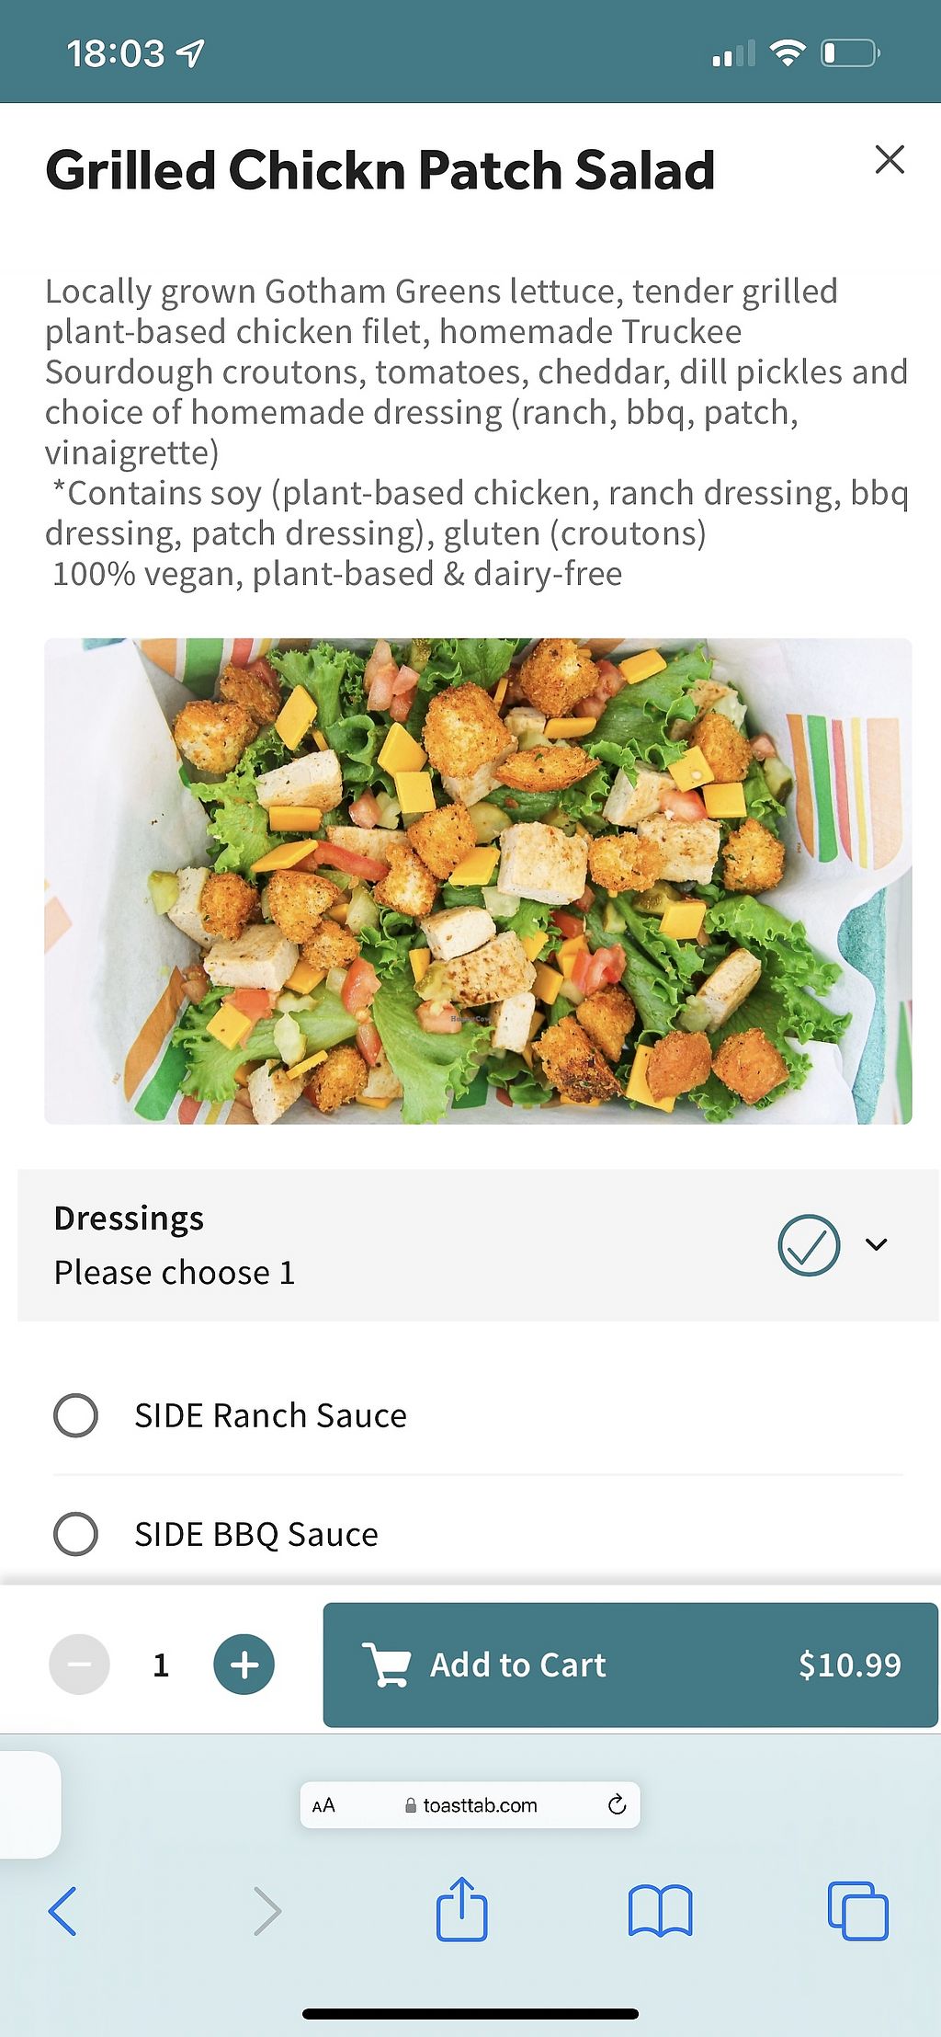The height and width of the screenshot is (2037, 941).
Task: Increase quantity with the plus button
Action: click(244, 1665)
